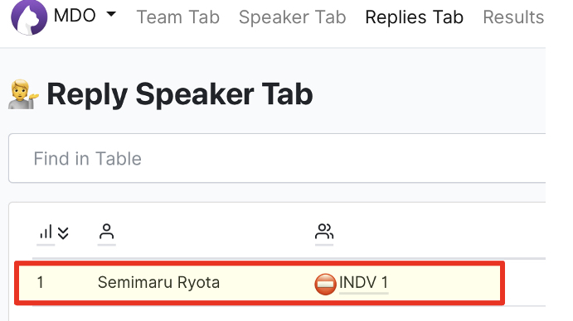Focus the Find in Table search box

click(277, 158)
